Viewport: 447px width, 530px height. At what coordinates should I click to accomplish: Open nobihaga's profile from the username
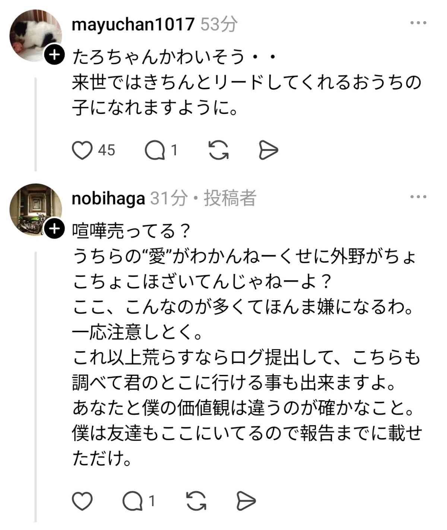(x=108, y=199)
